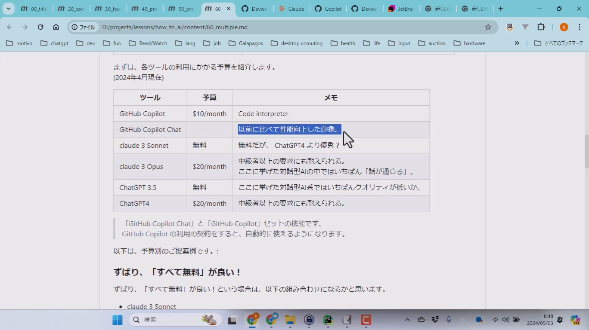The height and width of the screenshot is (330, 589).
Task: Reload the page with the refresh icon
Action: [x=40, y=27]
